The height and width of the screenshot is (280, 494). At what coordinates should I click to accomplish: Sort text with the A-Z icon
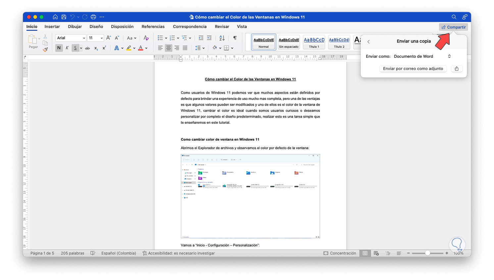tap(222, 38)
